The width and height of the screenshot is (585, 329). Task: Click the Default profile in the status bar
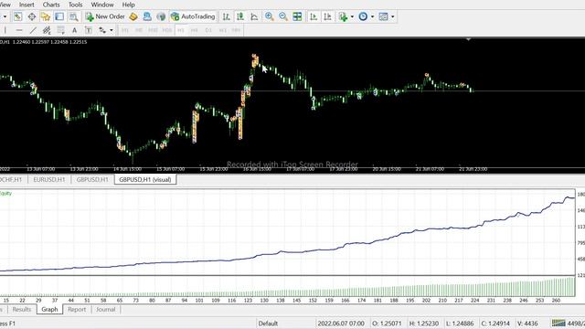(268, 324)
